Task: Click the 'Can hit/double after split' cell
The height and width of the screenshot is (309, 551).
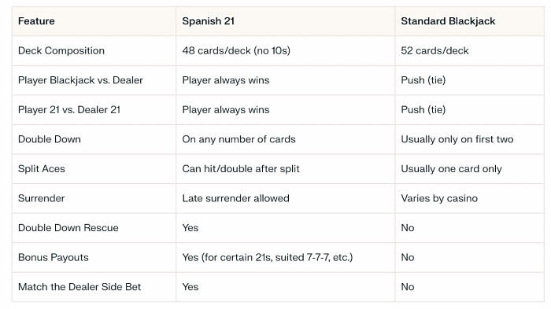Action: (241, 168)
